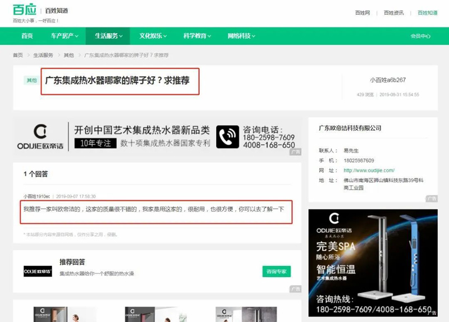Viewport: 449px width, 322px height.
Task: Click the phone icon in the banner ad
Action: (x=227, y=137)
